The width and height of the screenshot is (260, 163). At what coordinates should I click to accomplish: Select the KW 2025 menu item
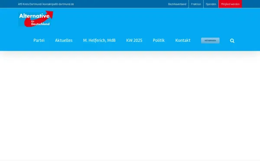pos(134,40)
